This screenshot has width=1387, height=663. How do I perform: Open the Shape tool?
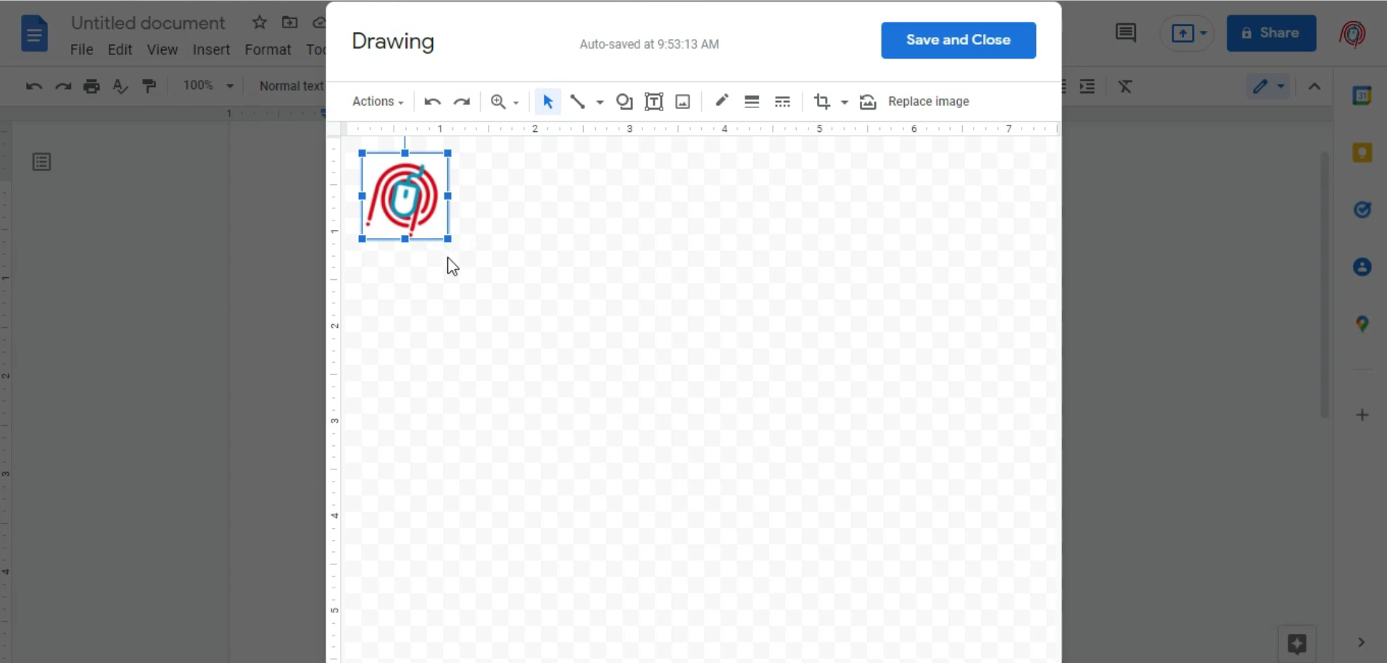(x=624, y=102)
